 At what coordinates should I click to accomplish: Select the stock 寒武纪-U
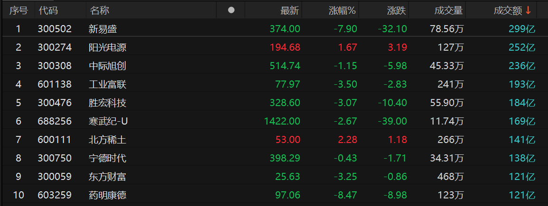(108, 121)
